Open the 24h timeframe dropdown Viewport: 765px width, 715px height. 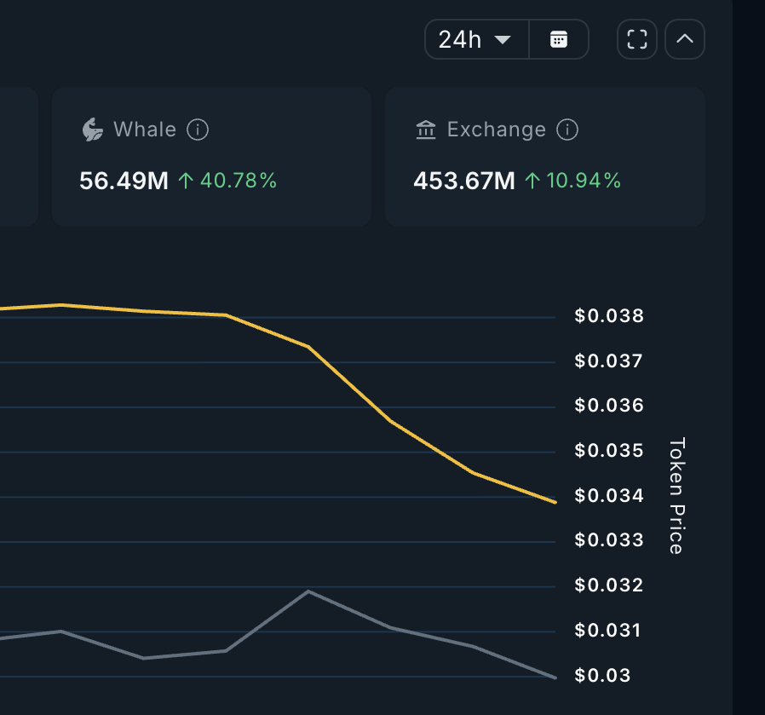tap(475, 38)
